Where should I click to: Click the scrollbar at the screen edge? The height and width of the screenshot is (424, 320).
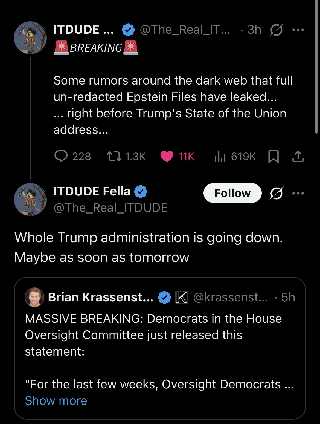[x=317, y=66]
